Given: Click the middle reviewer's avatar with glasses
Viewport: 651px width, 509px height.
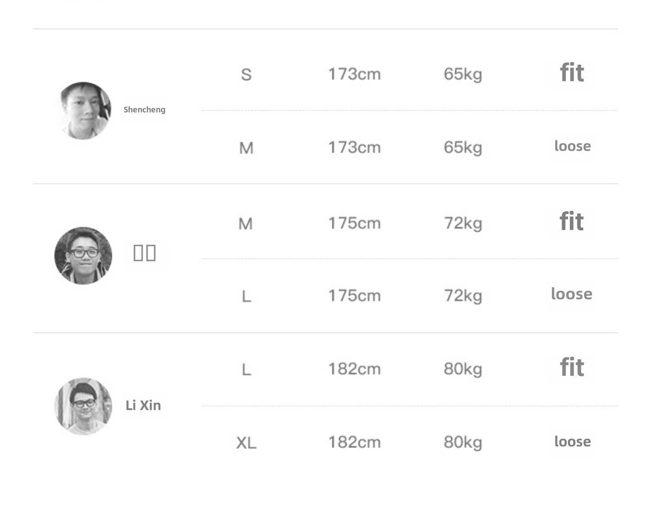Looking at the screenshot, I should point(83,256).
